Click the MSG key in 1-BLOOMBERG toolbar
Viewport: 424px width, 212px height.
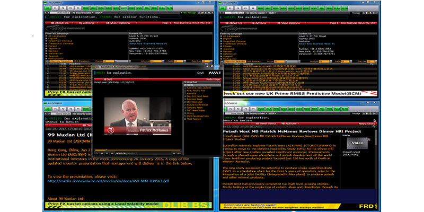147,8
